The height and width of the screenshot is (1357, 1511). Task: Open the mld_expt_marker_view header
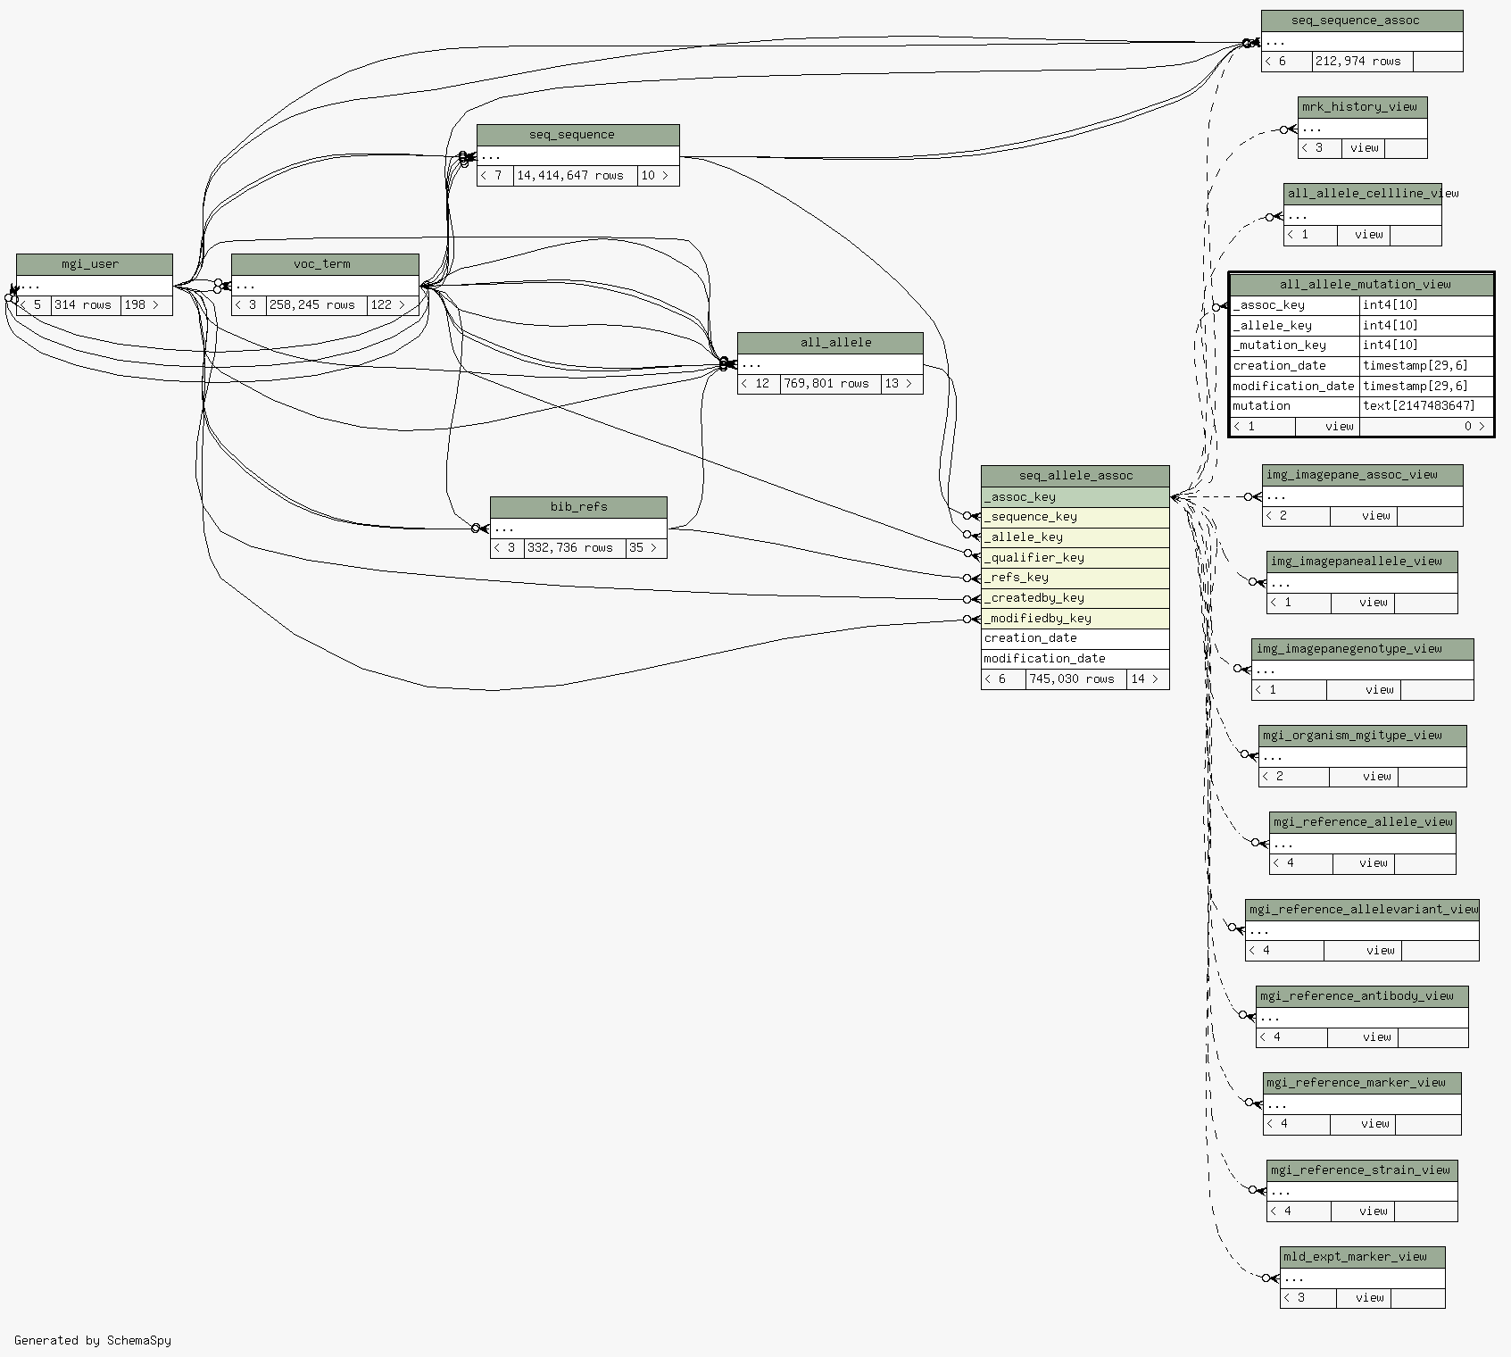1362,1257
